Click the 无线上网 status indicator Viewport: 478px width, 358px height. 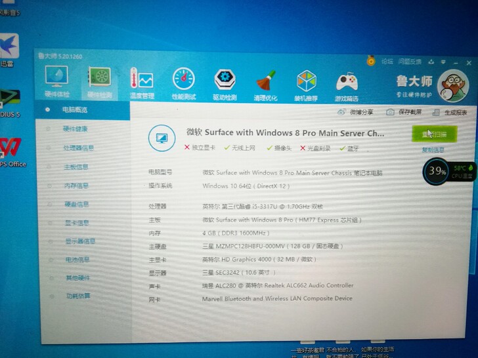[x=240, y=148]
